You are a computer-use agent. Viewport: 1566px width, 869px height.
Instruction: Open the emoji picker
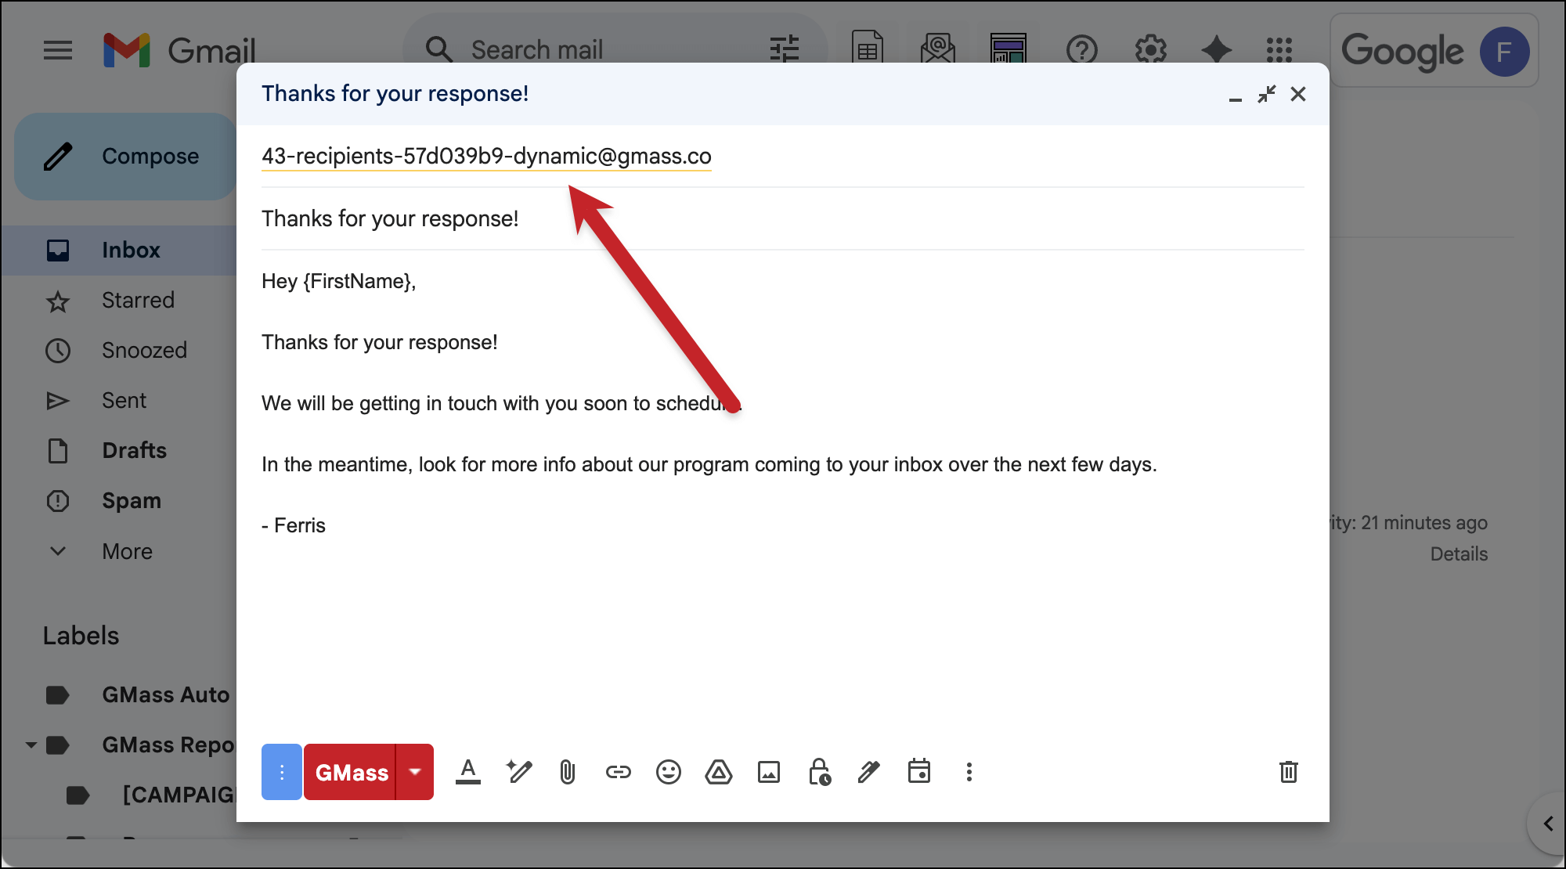click(x=668, y=773)
